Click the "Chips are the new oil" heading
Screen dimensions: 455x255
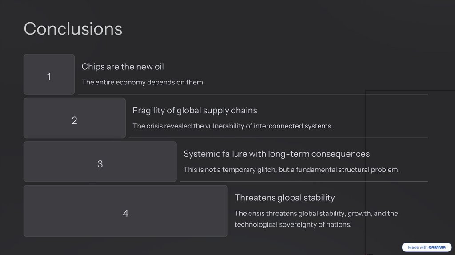(123, 67)
